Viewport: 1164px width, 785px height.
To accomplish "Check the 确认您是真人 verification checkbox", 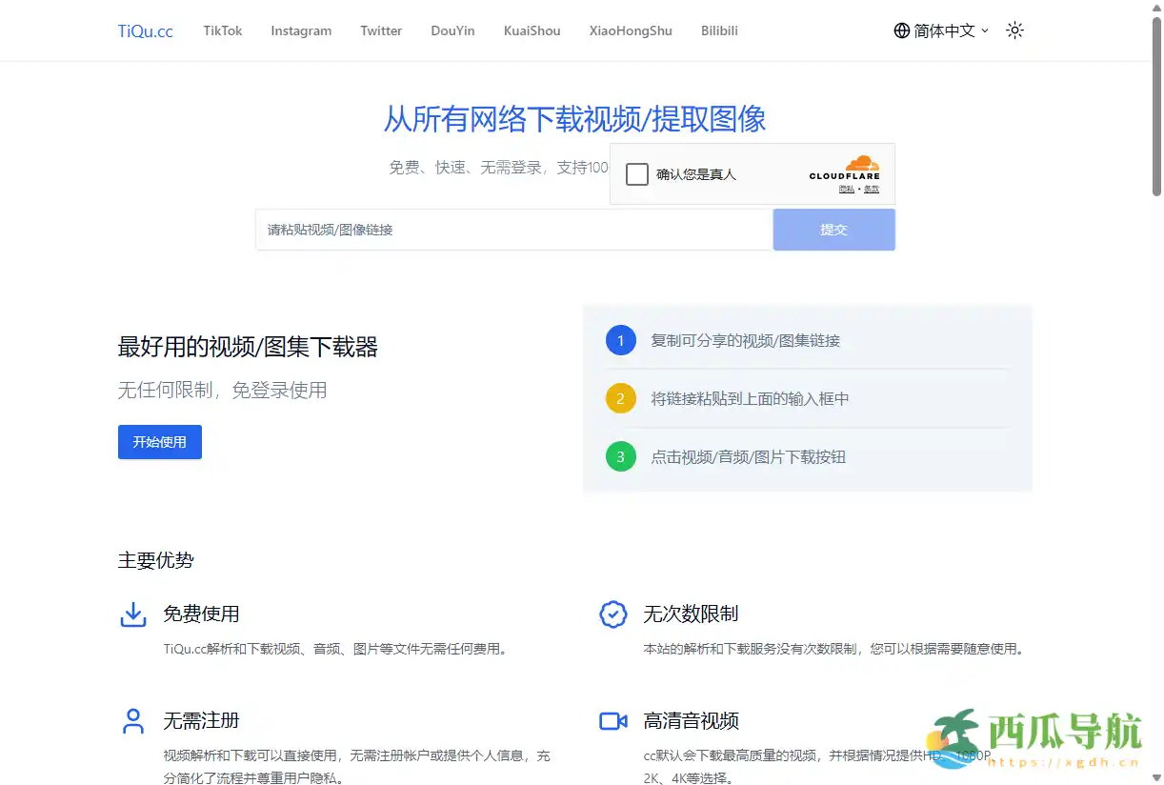I will click(x=636, y=174).
